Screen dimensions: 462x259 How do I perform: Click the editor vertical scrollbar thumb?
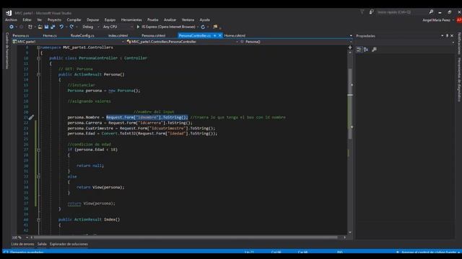coord(350,104)
